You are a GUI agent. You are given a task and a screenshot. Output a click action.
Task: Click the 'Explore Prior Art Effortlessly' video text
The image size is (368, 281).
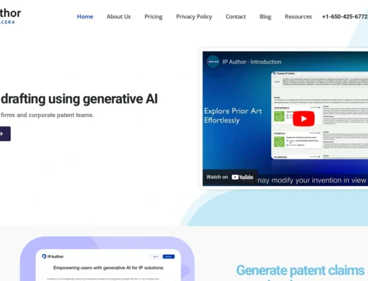(233, 115)
